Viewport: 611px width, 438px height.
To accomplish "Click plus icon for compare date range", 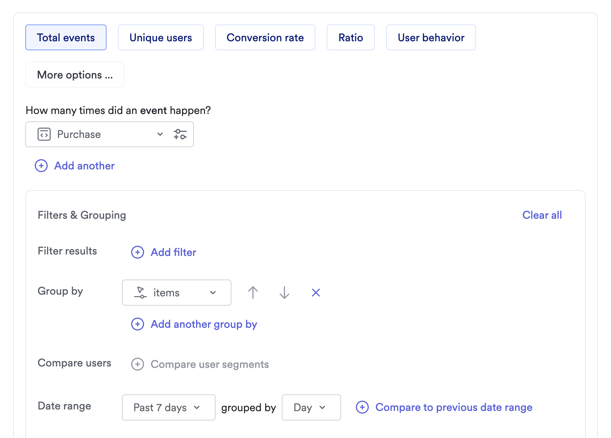I will pos(362,407).
